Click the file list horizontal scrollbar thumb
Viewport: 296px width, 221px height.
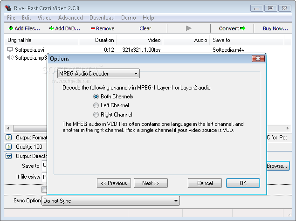tap(30, 128)
